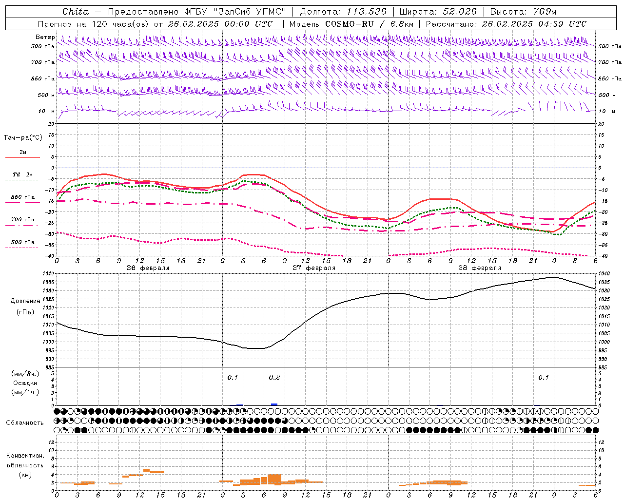Image resolution: width=624 pixels, height=499 pixels.
Task: Click the precipitation amount "0.2"
Action: pyautogui.click(x=274, y=377)
